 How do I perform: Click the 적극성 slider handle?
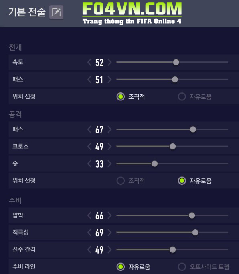point(195,233)
